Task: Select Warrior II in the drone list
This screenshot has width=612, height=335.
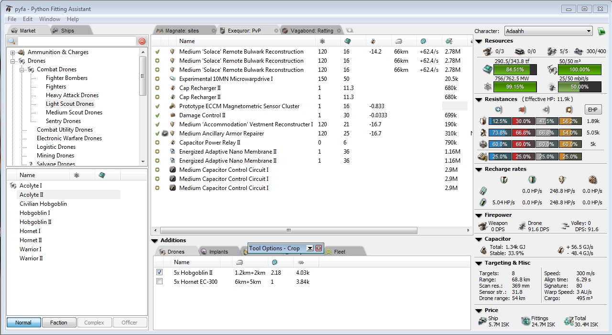Action: pyautogui.click(x=31, y=258)
